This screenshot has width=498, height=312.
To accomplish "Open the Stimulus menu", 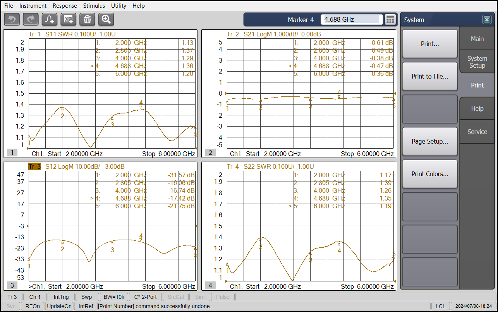I will click(94, 6).
